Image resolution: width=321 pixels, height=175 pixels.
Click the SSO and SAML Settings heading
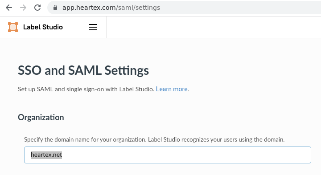coord(83,70)
